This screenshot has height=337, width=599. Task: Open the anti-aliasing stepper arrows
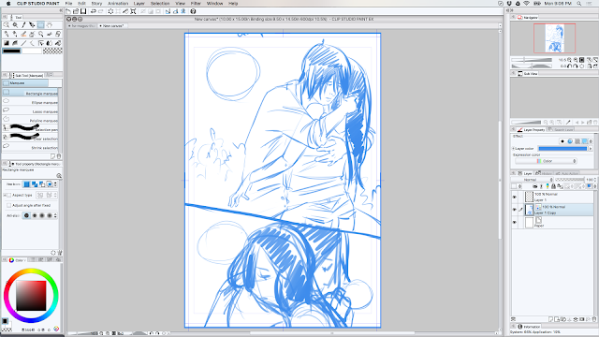tap(56, 215)
